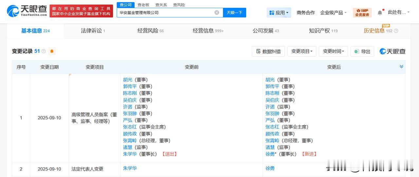The image size is (419, 177).
Task: Click the 序号 column header
Action: point(21,67)
